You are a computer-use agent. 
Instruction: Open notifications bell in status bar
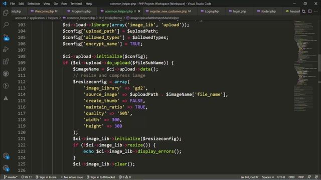316,177
